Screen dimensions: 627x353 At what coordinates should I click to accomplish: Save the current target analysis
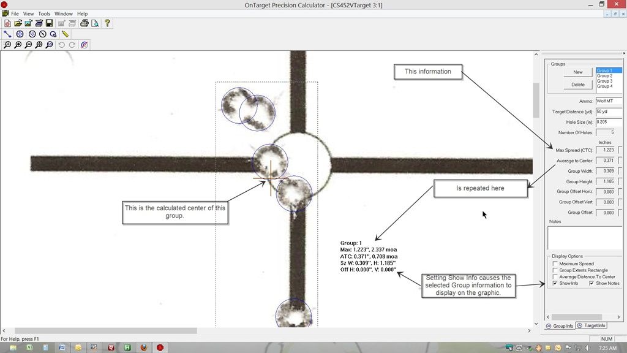point(50,23)
